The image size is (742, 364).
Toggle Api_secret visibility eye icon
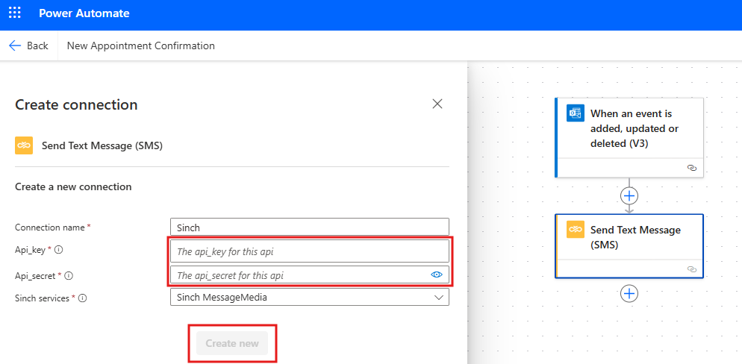click(436, 274)
